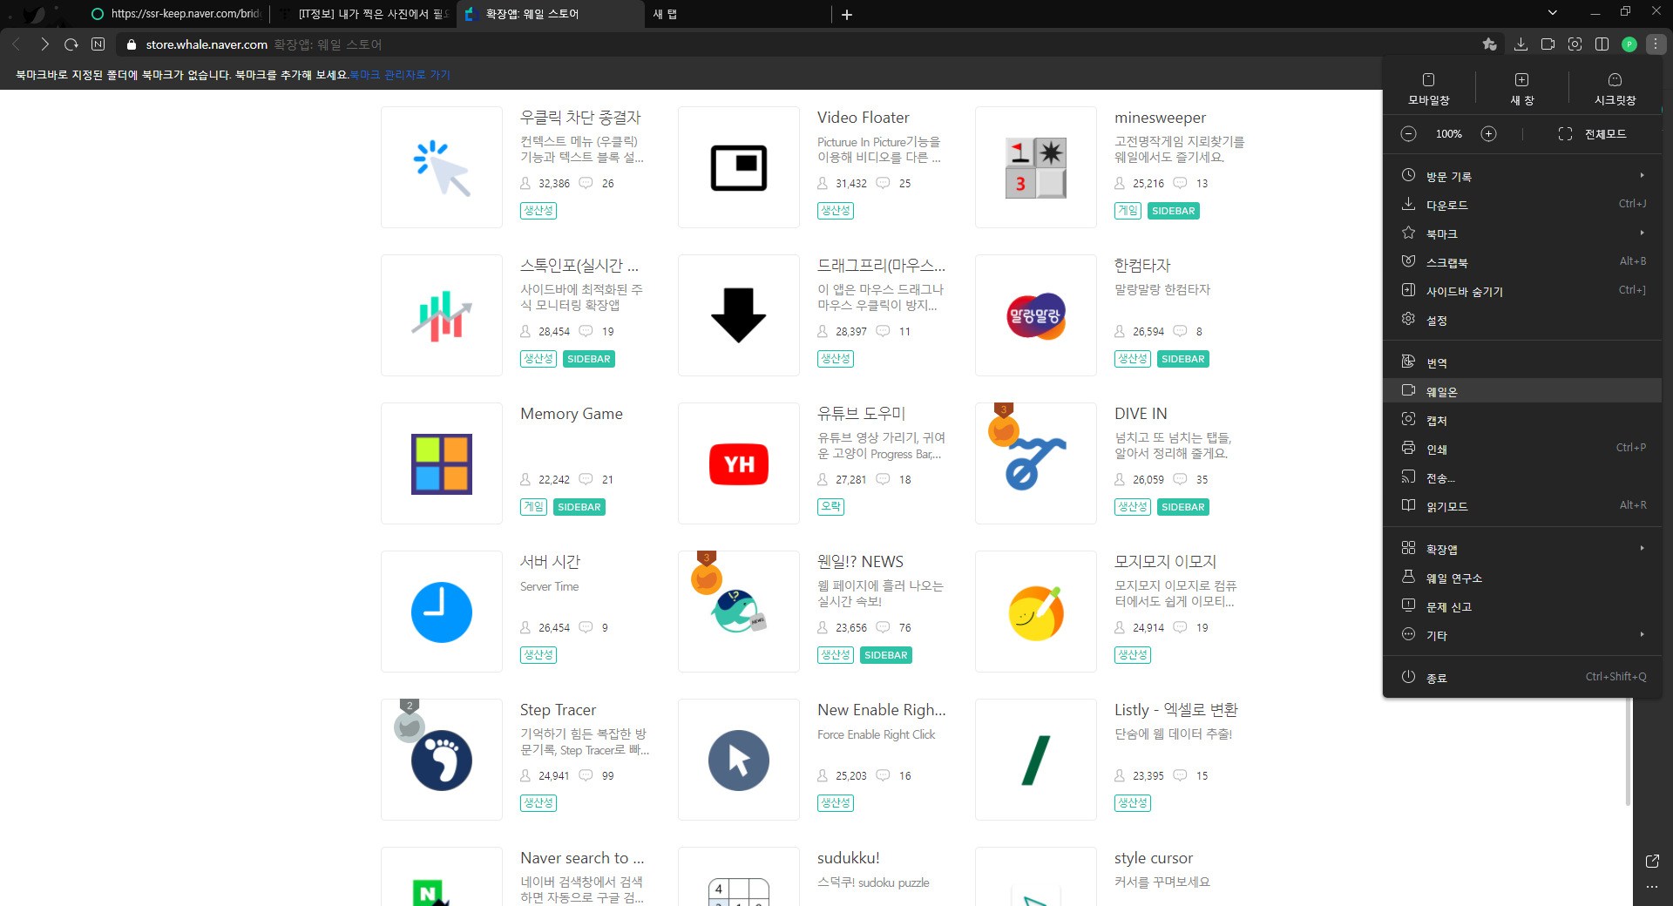1673x906 pixels.
Task: Enable 읽기모드 reader mode
Action: pyautogui.click(x=1522, y=506)
